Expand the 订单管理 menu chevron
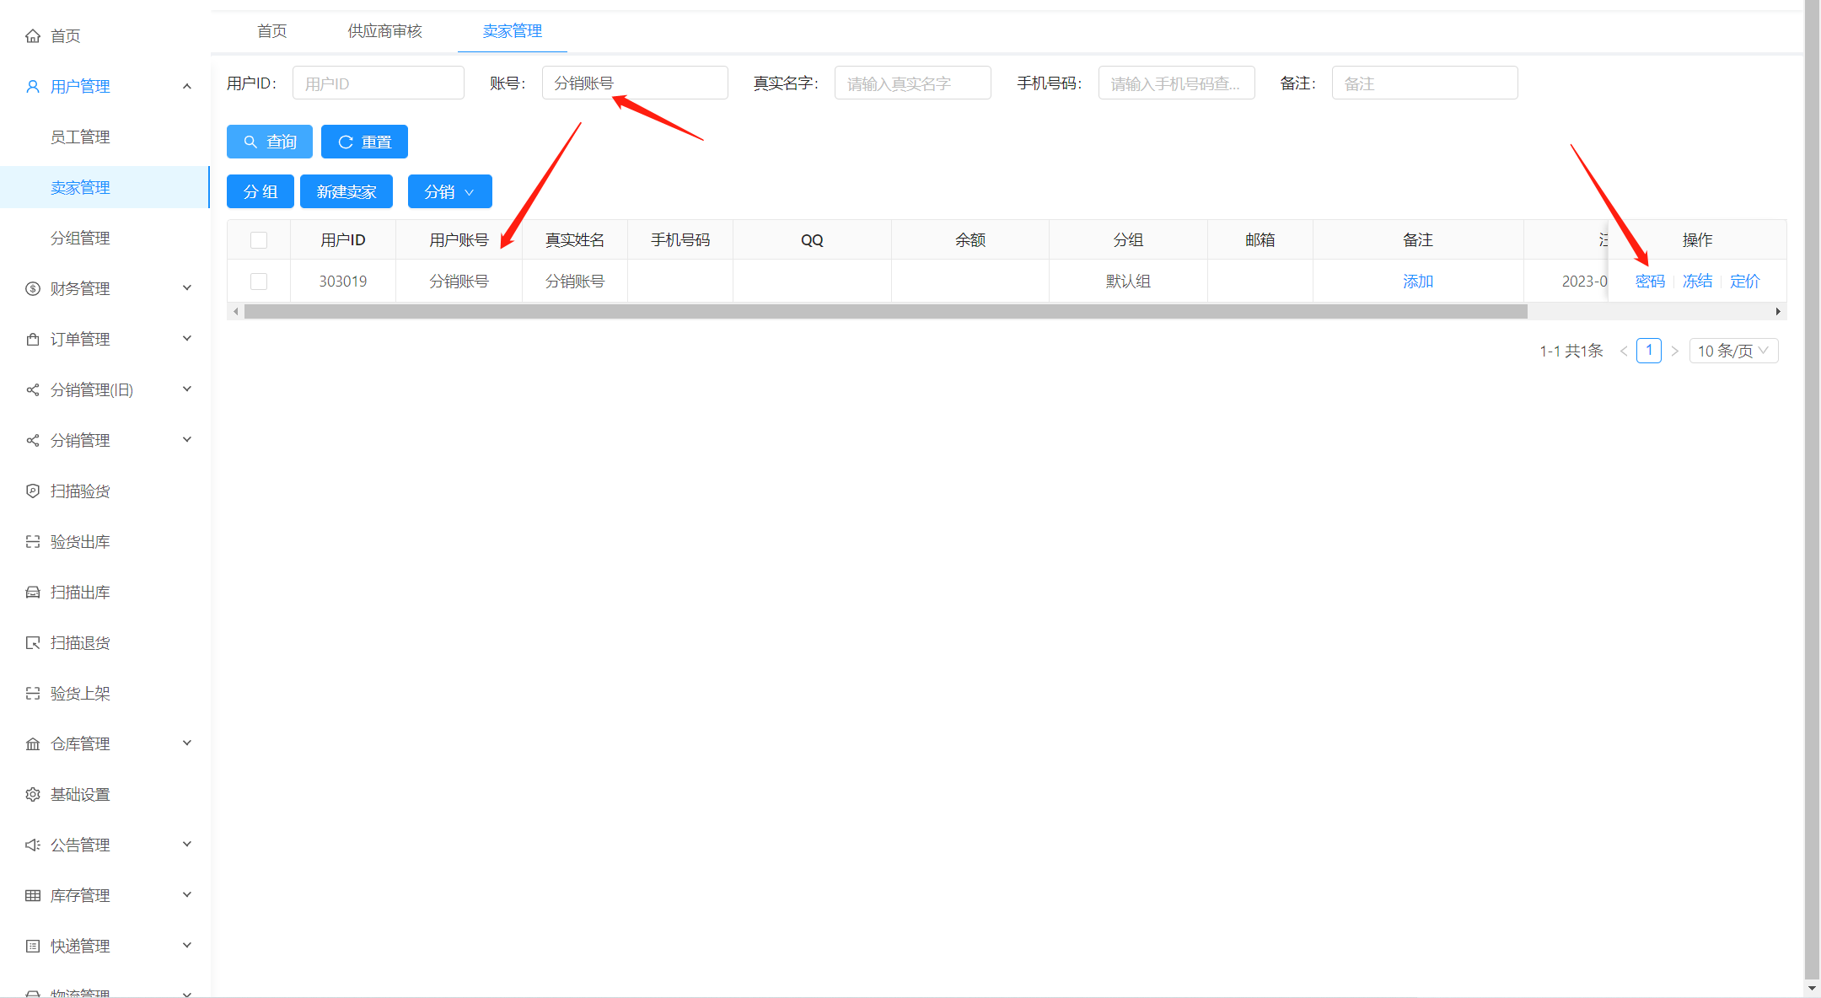1821x998 pixels. point(187,339)
